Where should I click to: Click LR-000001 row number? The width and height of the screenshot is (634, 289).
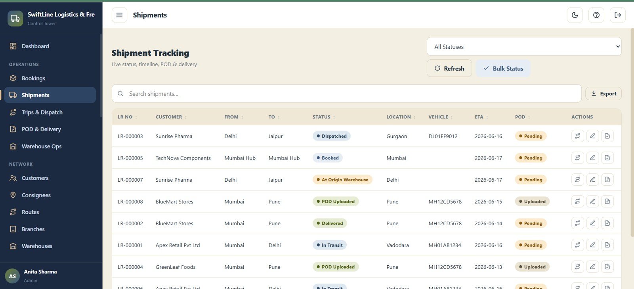[x=130, y=245]
